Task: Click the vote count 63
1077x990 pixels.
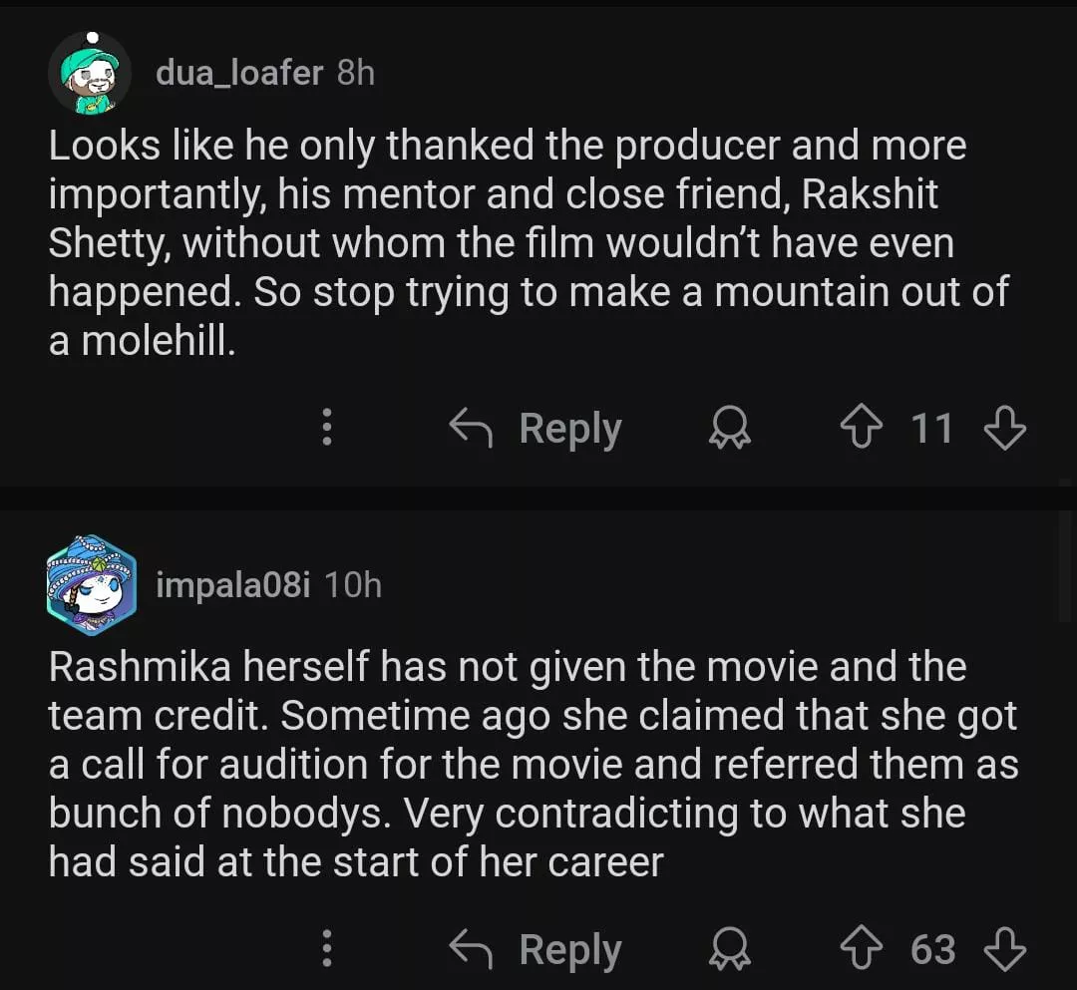Action: click(932, 949)
